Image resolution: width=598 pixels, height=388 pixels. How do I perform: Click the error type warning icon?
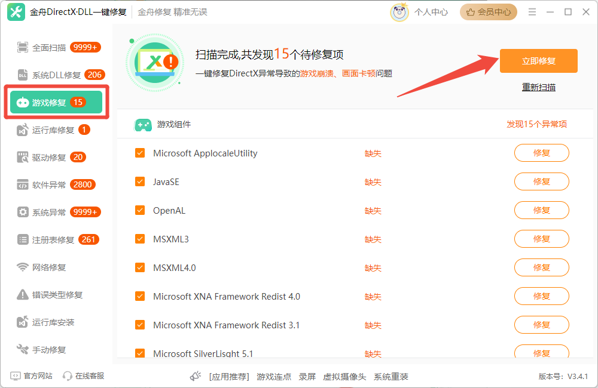(x=23, y=295)
